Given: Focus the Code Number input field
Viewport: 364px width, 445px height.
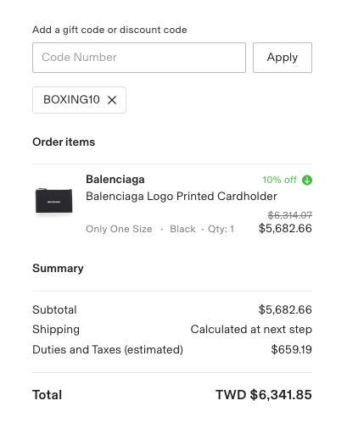Looking at the screenshot, I should (139, 58).
